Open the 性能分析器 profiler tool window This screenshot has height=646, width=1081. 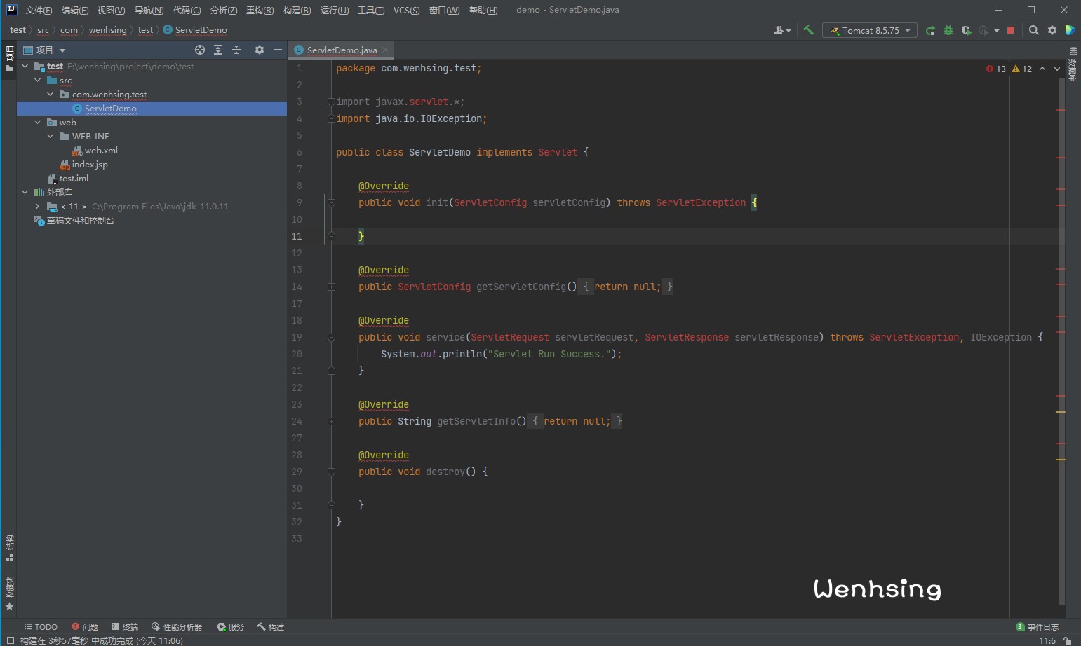[177, 627]
